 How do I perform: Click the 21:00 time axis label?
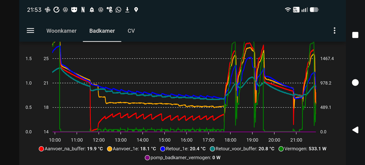296,140
